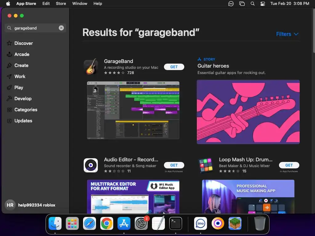Open Finder from the Dock

pos(55,223)
